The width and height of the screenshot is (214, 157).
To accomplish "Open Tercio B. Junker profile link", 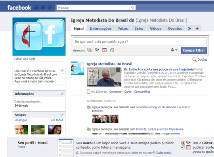I will [146, 129].
